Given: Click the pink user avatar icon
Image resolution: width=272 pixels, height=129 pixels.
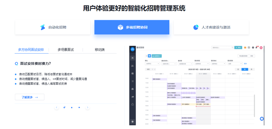Looking at the screenshot, I should coord(261,48).
